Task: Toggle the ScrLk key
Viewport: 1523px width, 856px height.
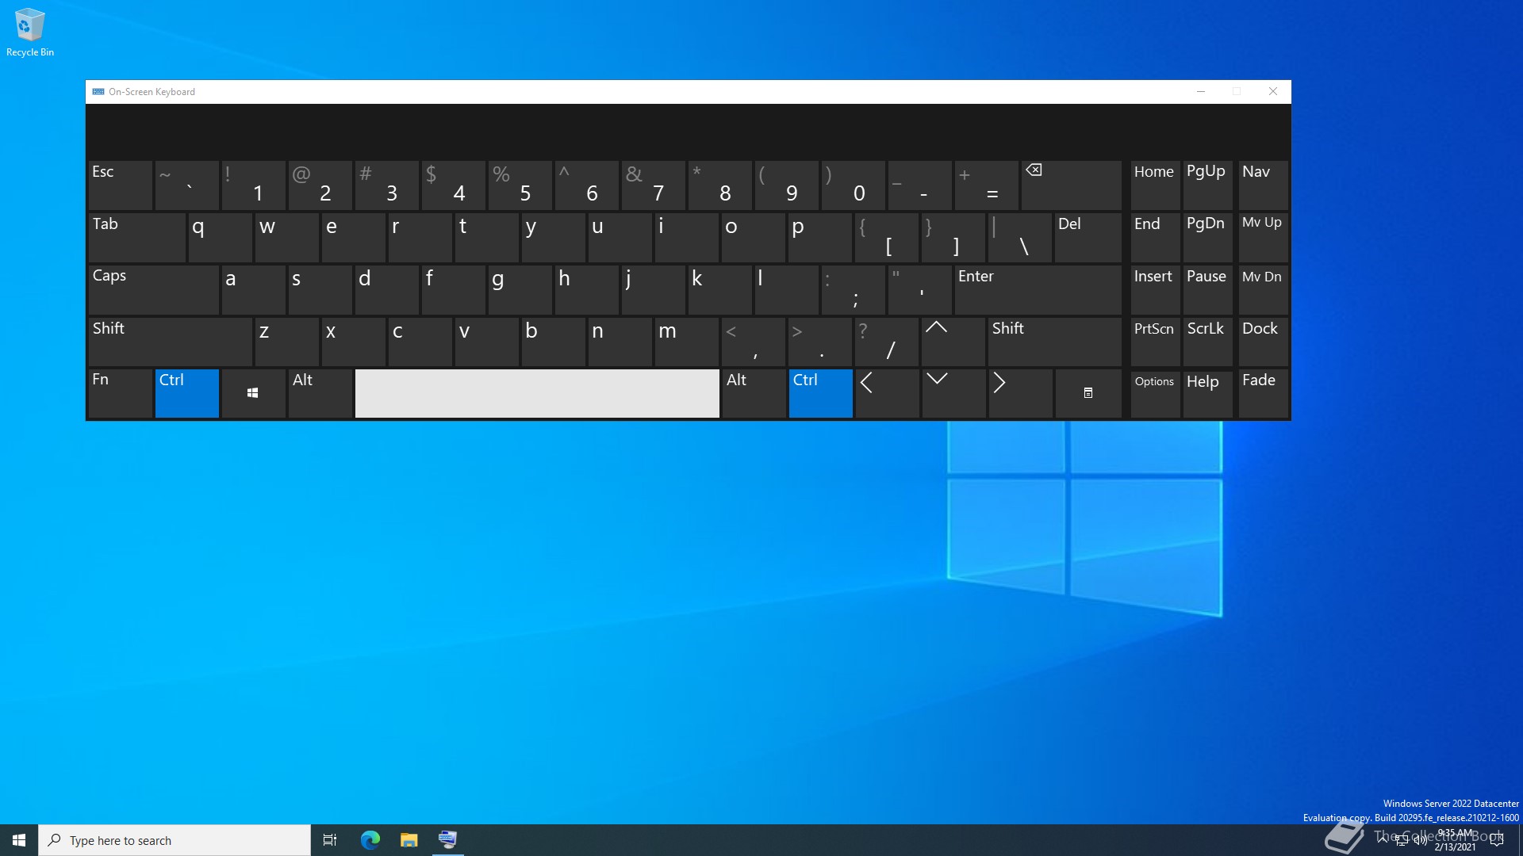Action: tap(1207, 342)
